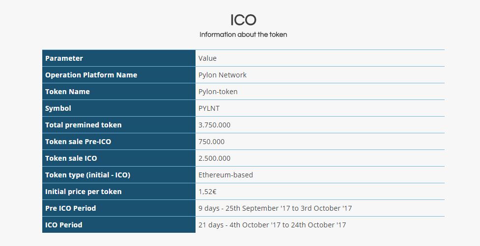
Task: Click the ICO Period 21 days value
Action: coord(272,225)
